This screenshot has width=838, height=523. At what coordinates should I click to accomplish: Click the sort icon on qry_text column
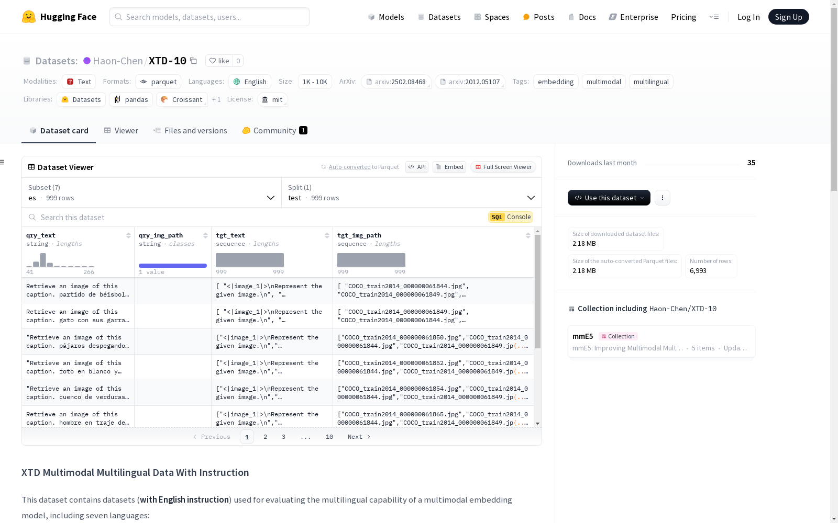coord(128,235)
